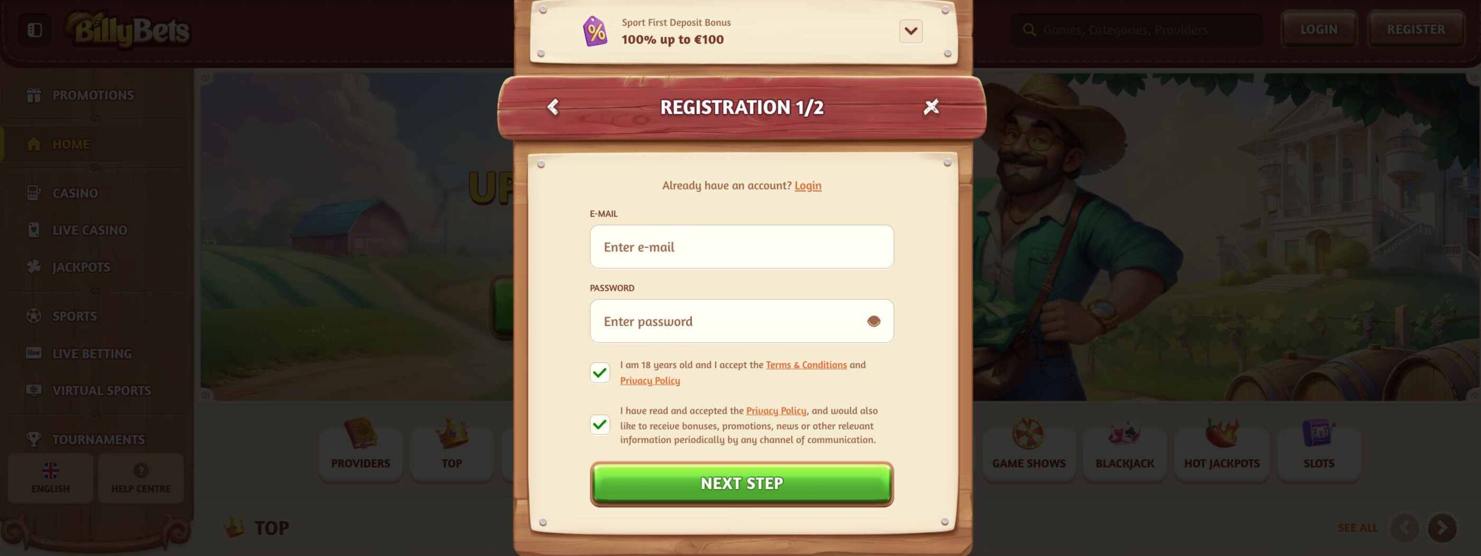Image resolution: width=1481 pixels, height=556 pixels.
Task: Open the English language selector
Action: (50, 478)
